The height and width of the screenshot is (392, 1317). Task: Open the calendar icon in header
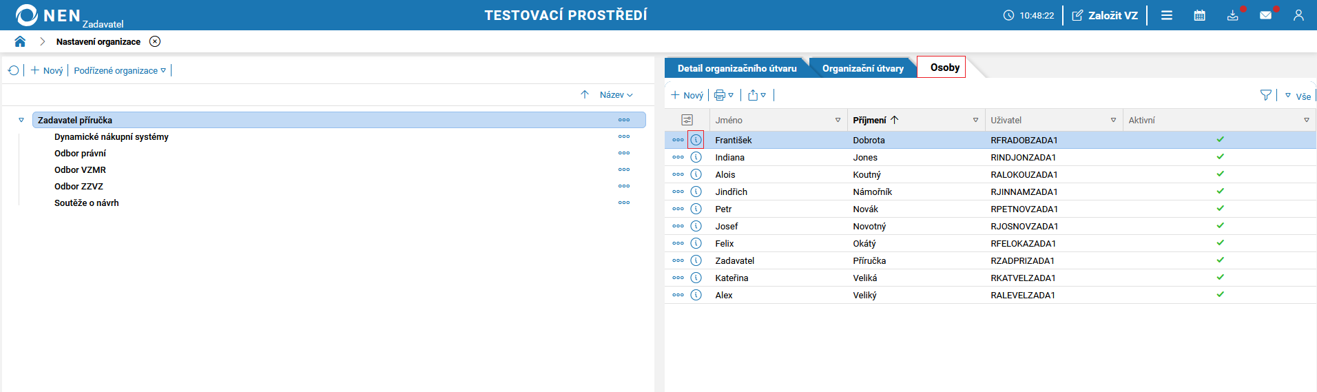tap(1199, 15)
